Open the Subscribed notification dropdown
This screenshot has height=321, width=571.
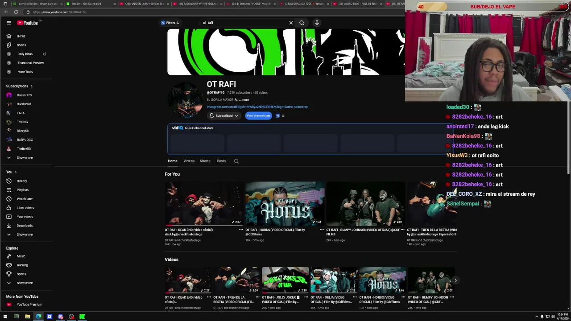[x=224, y=116]
